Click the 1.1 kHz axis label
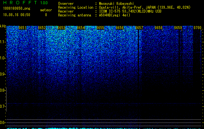 tap(3, 42)
